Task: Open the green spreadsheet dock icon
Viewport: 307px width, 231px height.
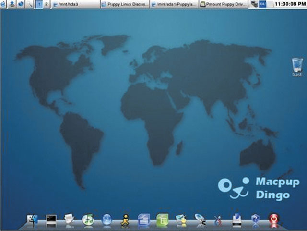Action: (x=162, y=220)
